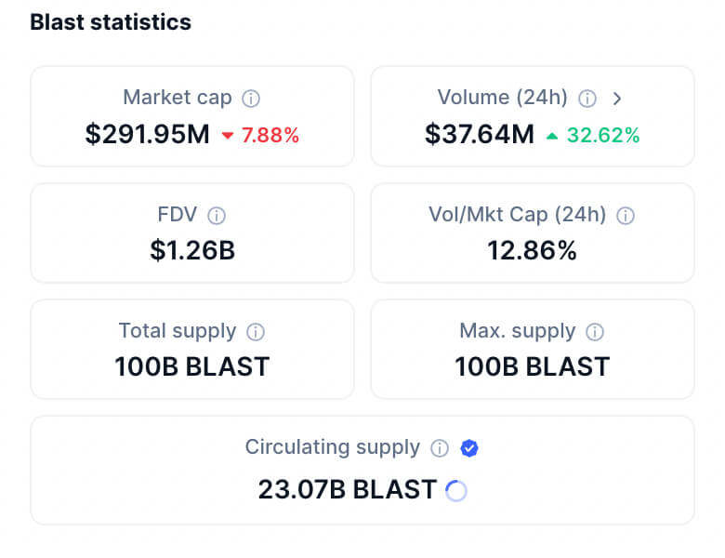Click the 7.88% market cap change

[x=270, y=136]
